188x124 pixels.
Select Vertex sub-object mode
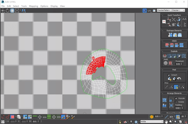[x=3, y=117]
